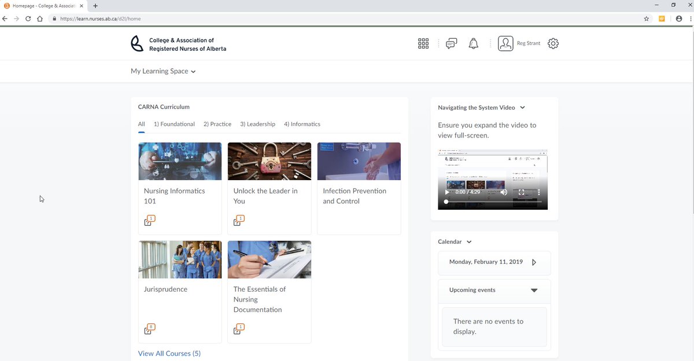The width and height of the screenshot is (694, 361).
Task: Open a new browser tab
Action: click(95, 5)
